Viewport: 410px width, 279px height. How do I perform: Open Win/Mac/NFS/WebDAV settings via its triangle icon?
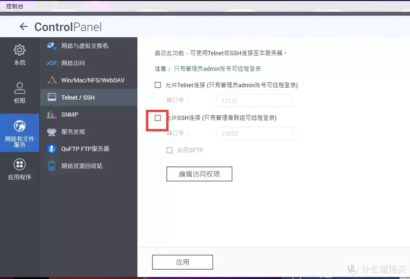51,80
